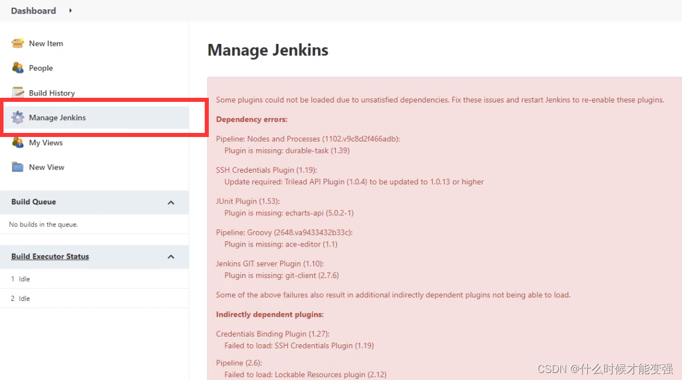Select executor row '1 Idle'
682x380 pixels.
(x=94, y=279)
